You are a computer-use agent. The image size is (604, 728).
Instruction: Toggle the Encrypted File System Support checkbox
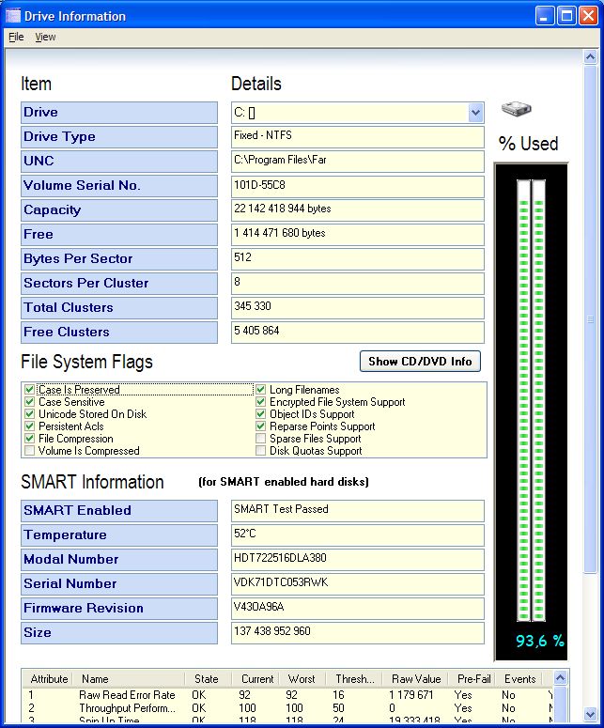click(x=261, y=402)
